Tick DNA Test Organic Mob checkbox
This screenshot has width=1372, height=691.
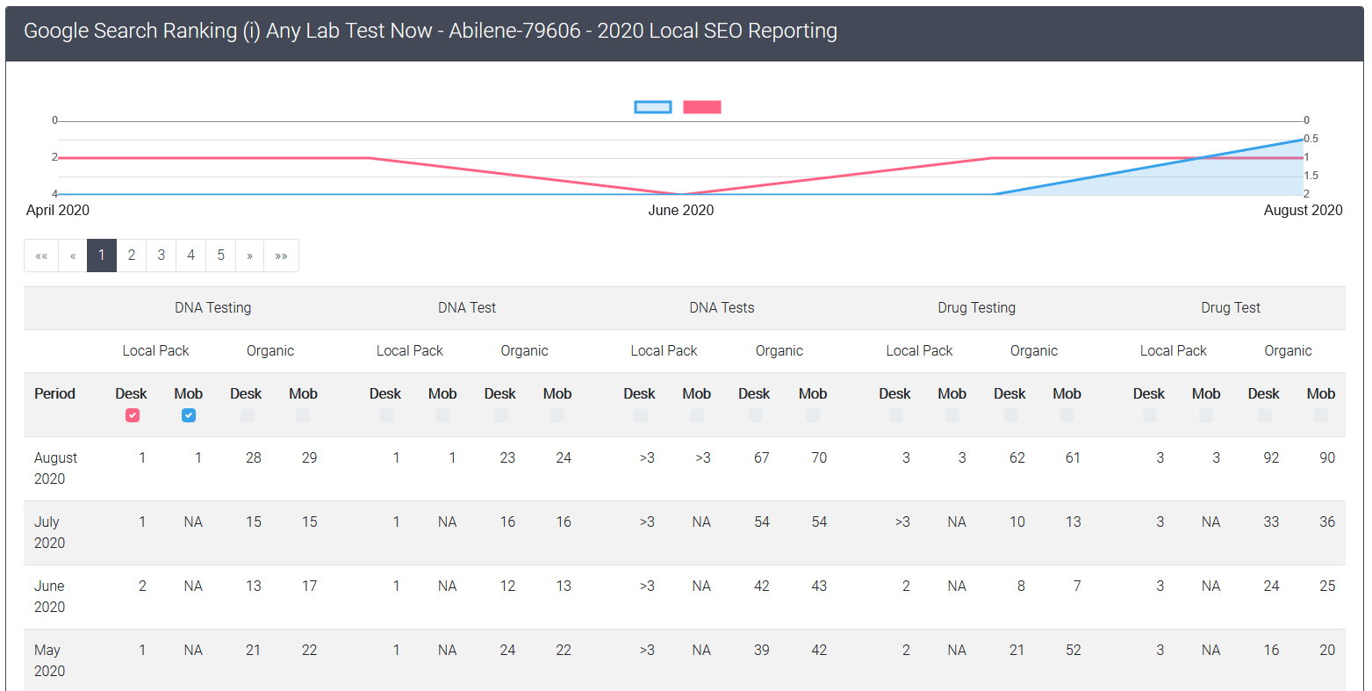pos(557,415)
